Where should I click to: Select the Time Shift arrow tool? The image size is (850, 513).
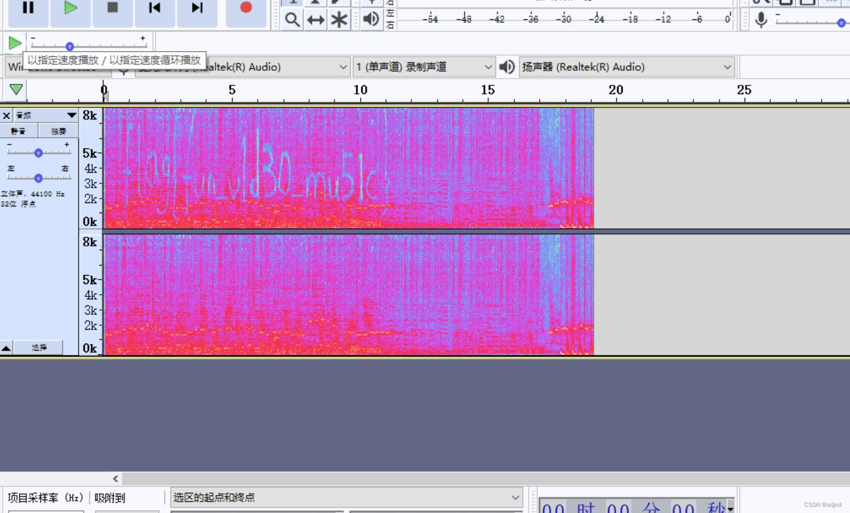click(316, 20)
